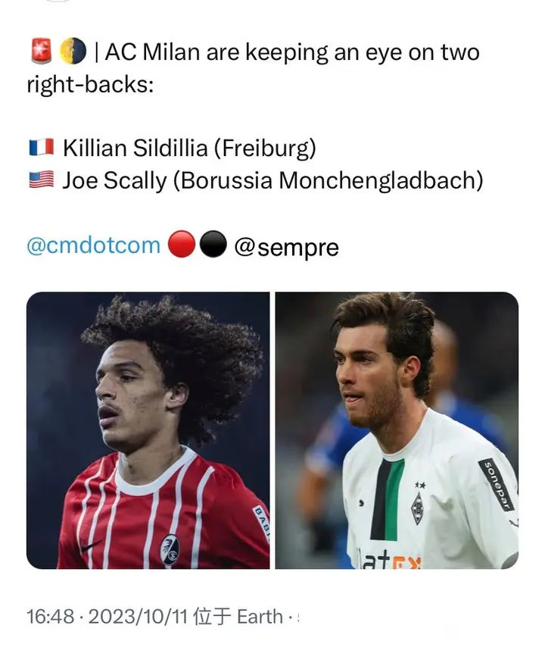Select the Killian Sildillia (Freiburg) text line
545x647 pixels.
coord(189,148)
